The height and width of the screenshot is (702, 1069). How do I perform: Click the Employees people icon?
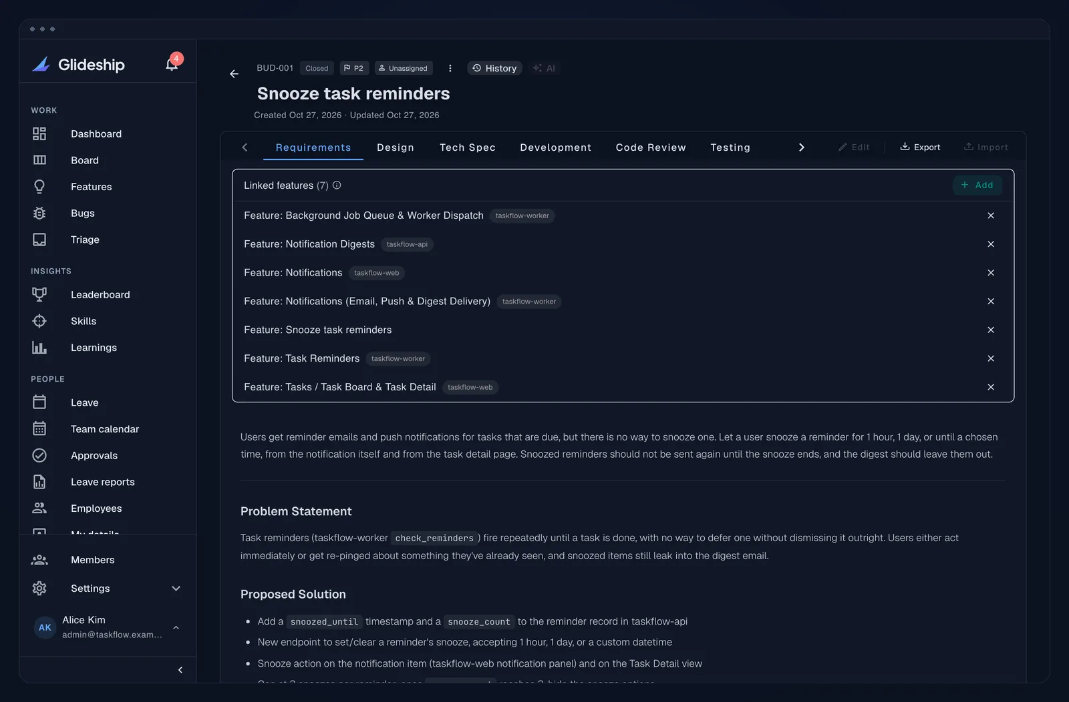pos(39,508)
